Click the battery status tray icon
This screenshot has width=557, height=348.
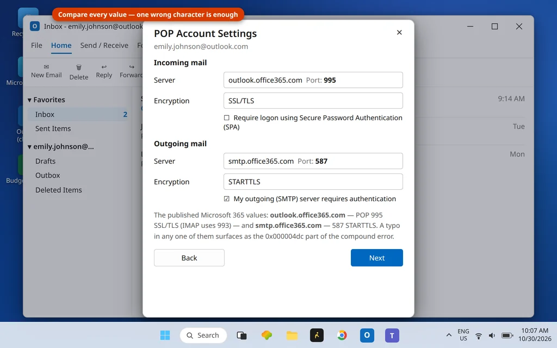(508, 335)
